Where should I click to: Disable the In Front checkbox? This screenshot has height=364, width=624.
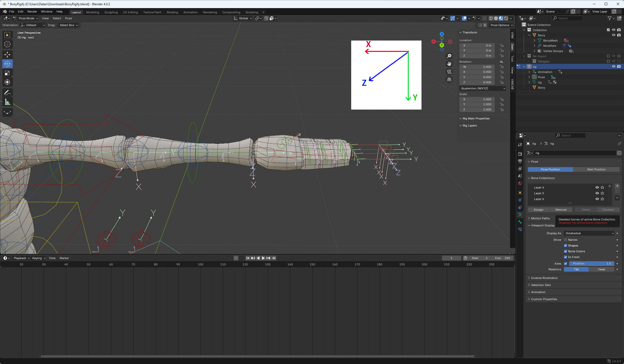[565, 257]
